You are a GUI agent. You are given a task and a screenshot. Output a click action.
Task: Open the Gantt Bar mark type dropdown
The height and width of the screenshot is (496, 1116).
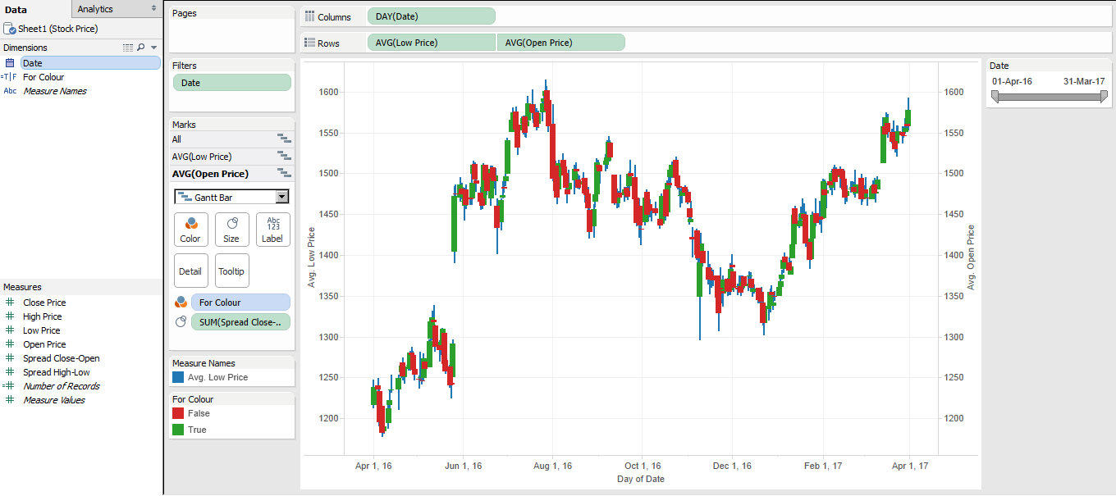coord(281,197)
